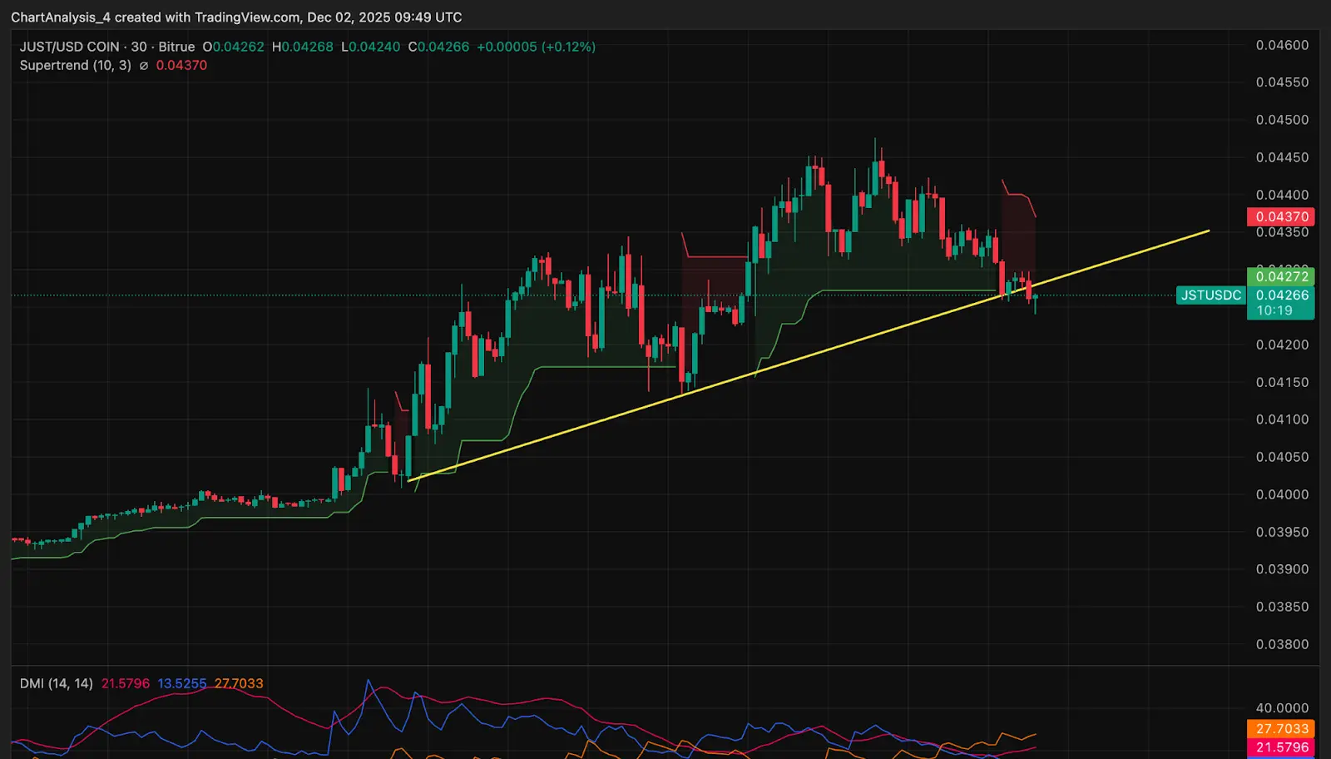The height and width of the screenshot is (759, 1331).
Task: Click the orange 27.7033 tag on DMI axis
Action: [1281, 729]
